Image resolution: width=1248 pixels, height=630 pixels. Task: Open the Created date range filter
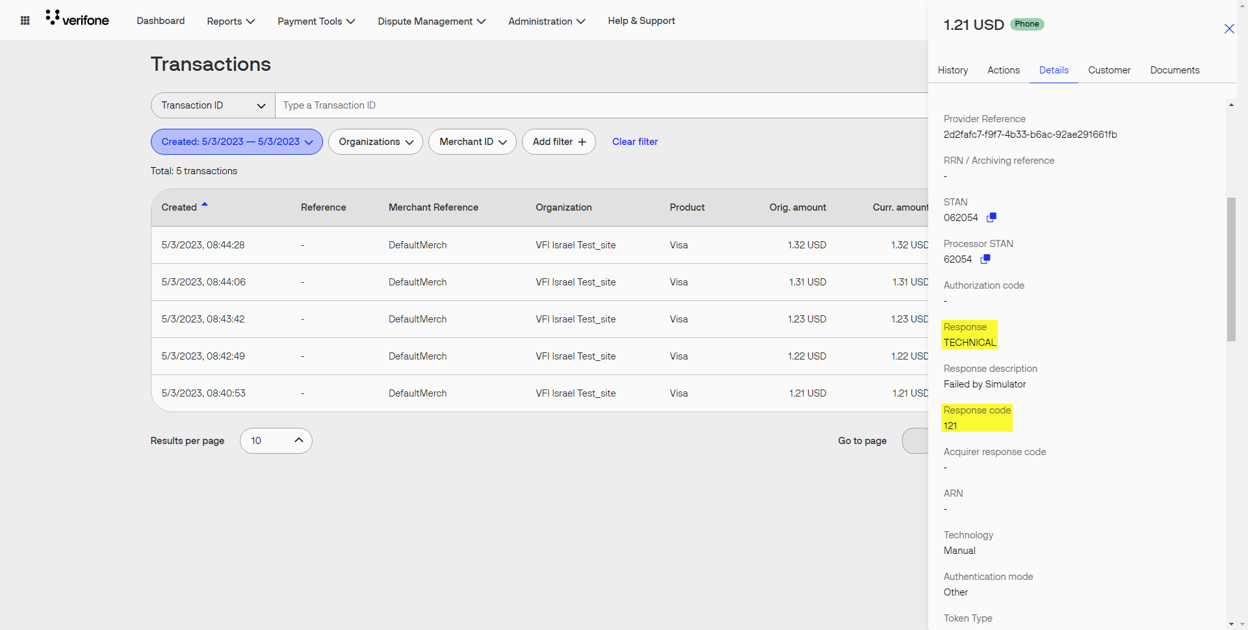(236, 142)
